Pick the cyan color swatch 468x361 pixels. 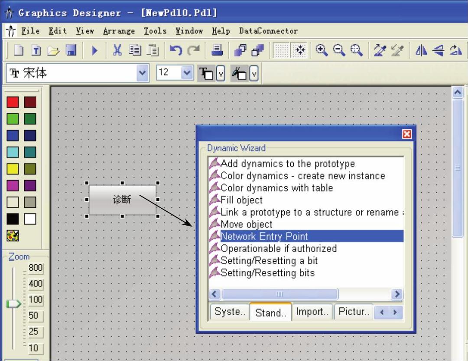click(13, 152)
